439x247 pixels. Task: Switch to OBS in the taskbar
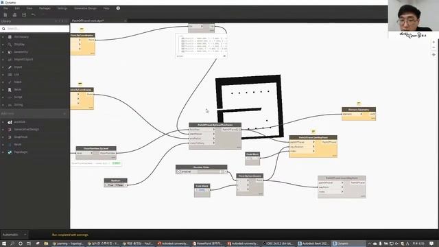coord(278,244)
